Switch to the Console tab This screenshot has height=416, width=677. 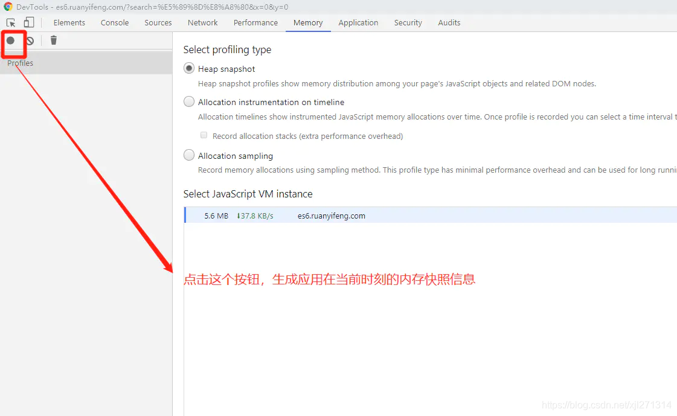[114, 22]
